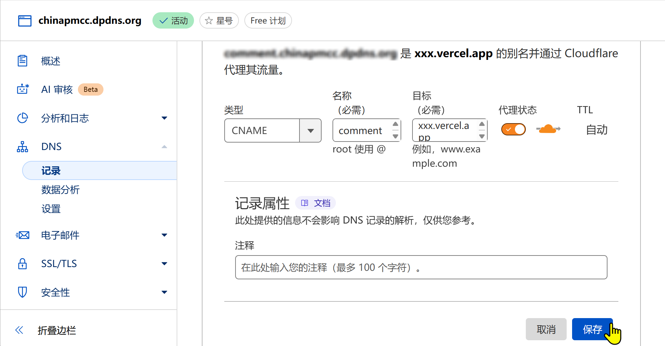Open the CNAME record type dropdown
This screenshot has width=665, height=346.
pos(310,131)
